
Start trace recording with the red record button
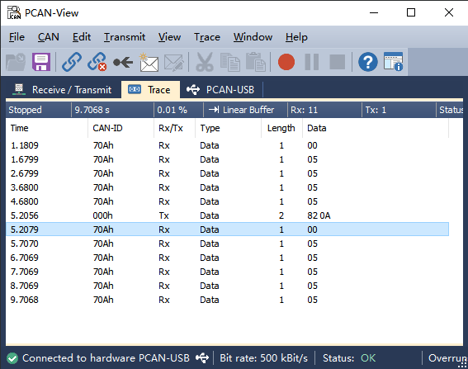tap(286, 62)
